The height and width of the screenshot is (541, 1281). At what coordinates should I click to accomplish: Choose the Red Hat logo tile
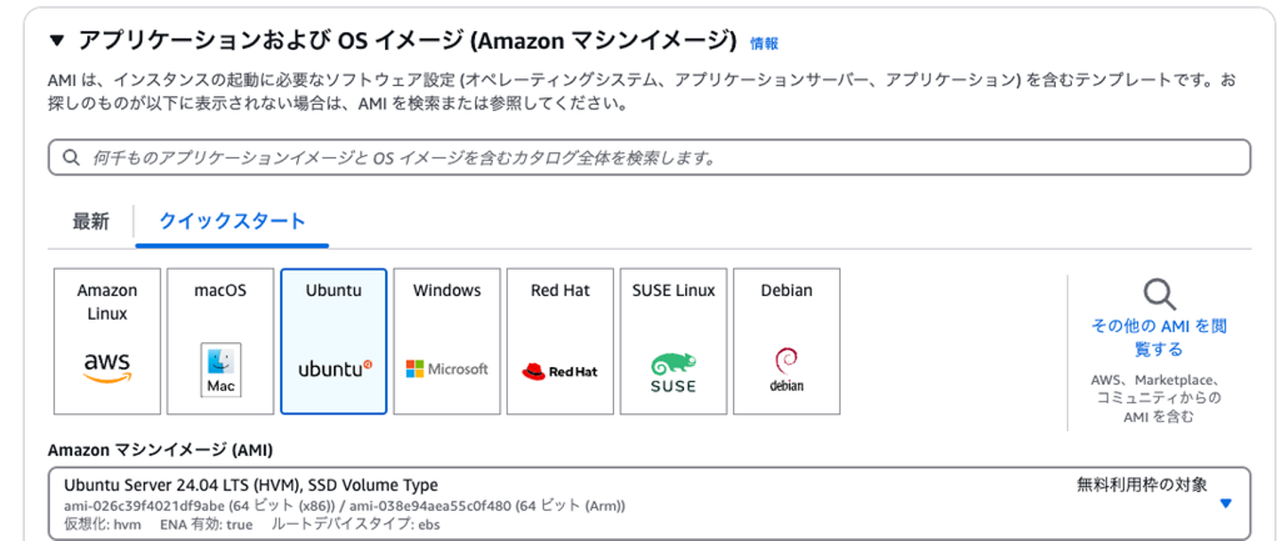pyautogui.click(x=560, y=371)
